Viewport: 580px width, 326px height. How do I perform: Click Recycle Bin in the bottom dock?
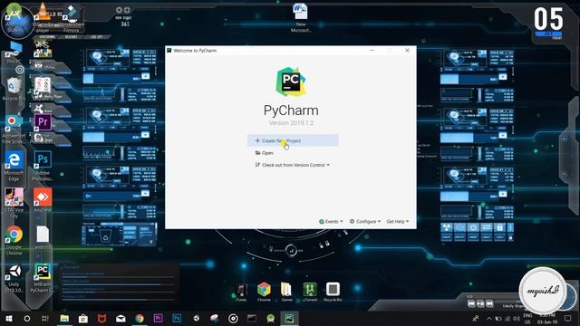tap(333, 292)
